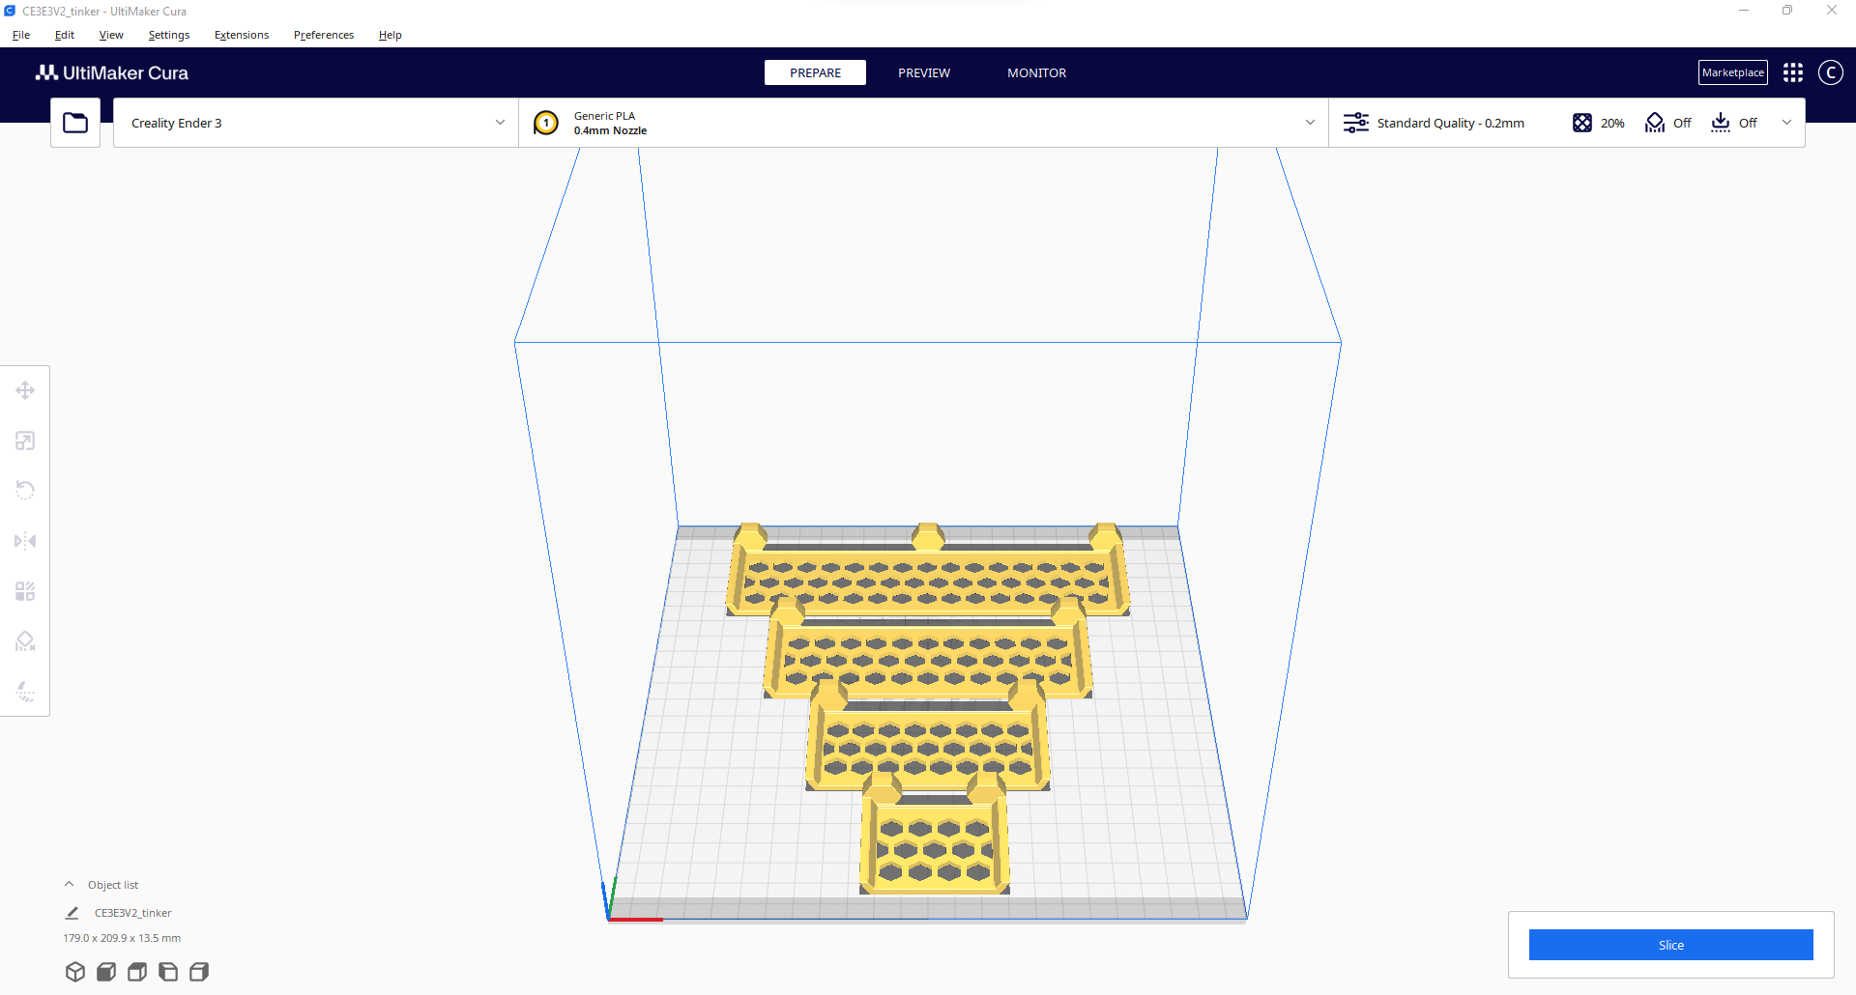Open the Extensions menu
Screen dimensions: 1856x995
(x=241, y=35)
